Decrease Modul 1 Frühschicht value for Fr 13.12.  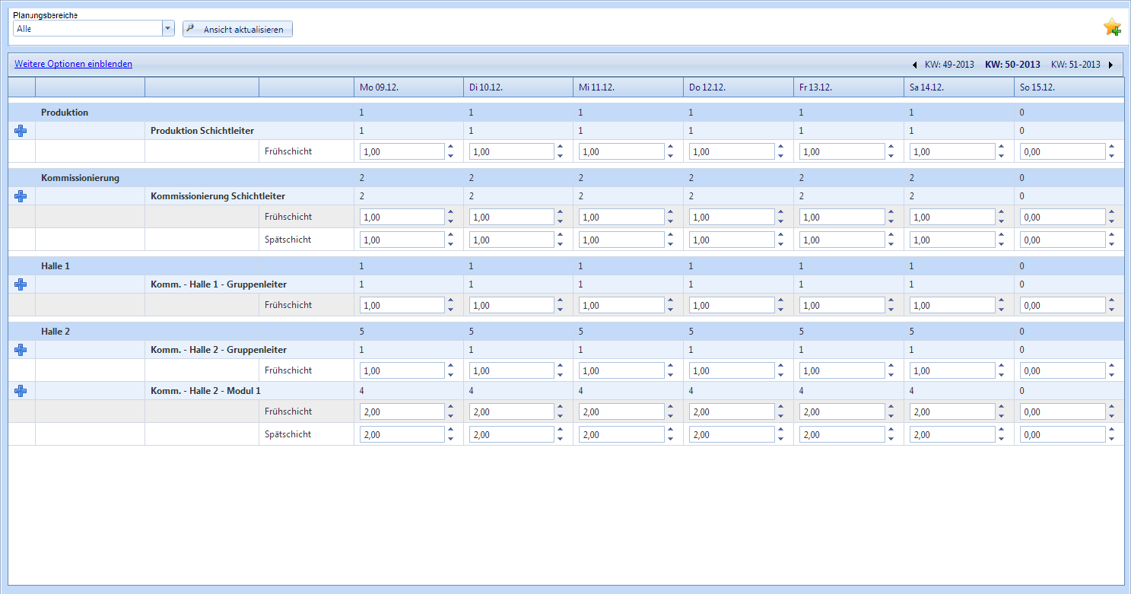pyautogui.click(x=890, y=416)
